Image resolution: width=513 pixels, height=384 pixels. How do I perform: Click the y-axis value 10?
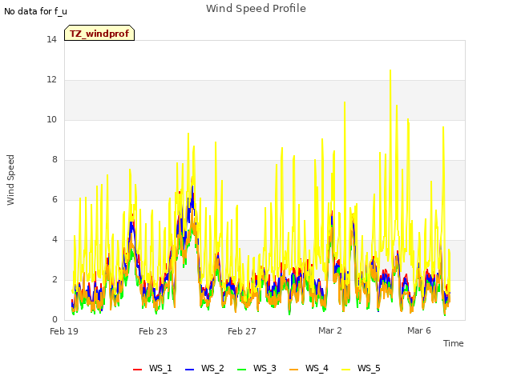point(51,119)
